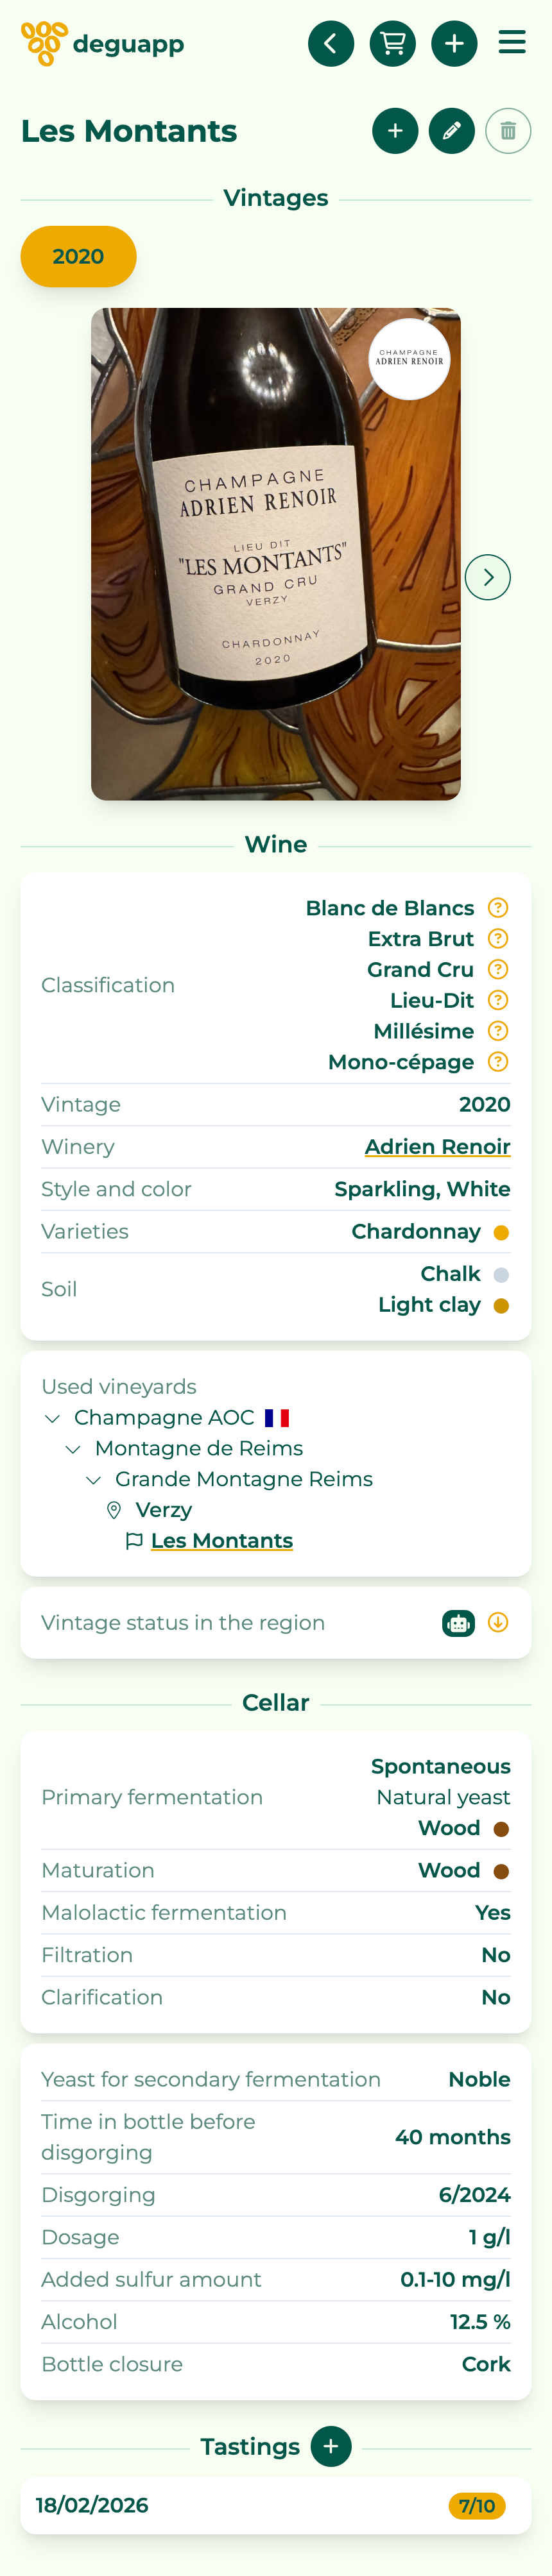Add a new item via the header plus button
The width and height of the screenshot is (552, 2576).
coord(455,43)
